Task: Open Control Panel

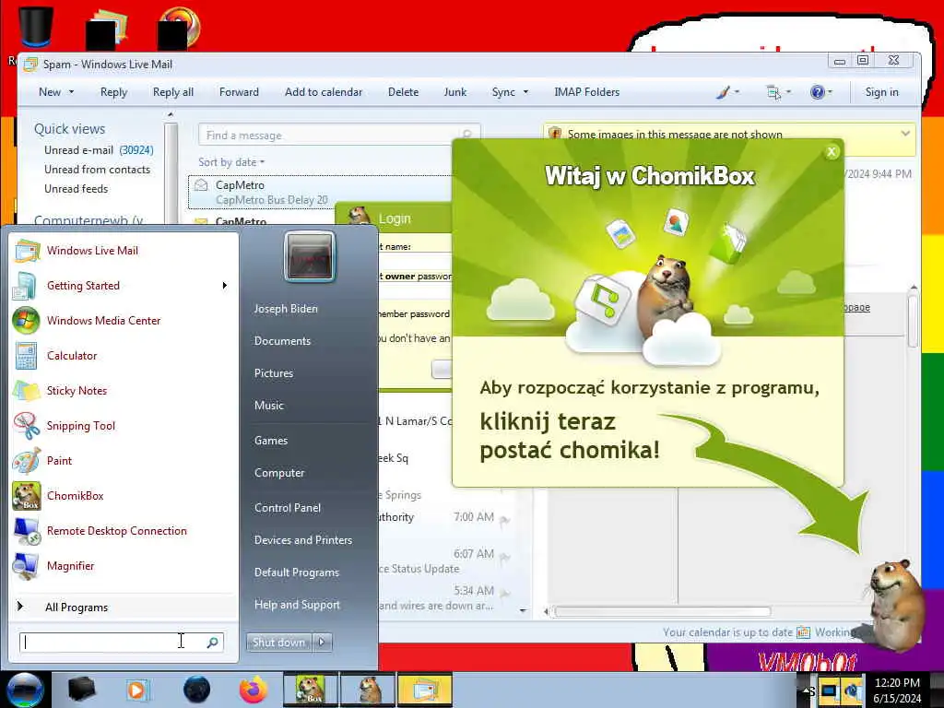Action: pos(288,508)
